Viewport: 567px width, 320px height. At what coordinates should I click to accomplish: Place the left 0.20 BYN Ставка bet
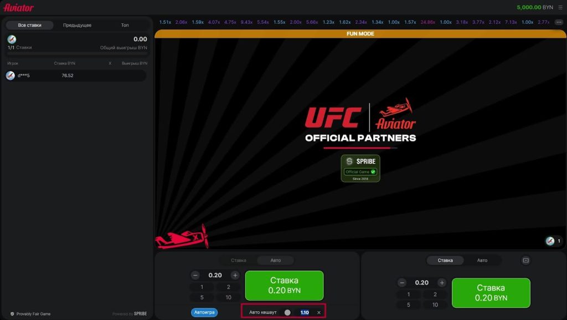pos(284,286)
